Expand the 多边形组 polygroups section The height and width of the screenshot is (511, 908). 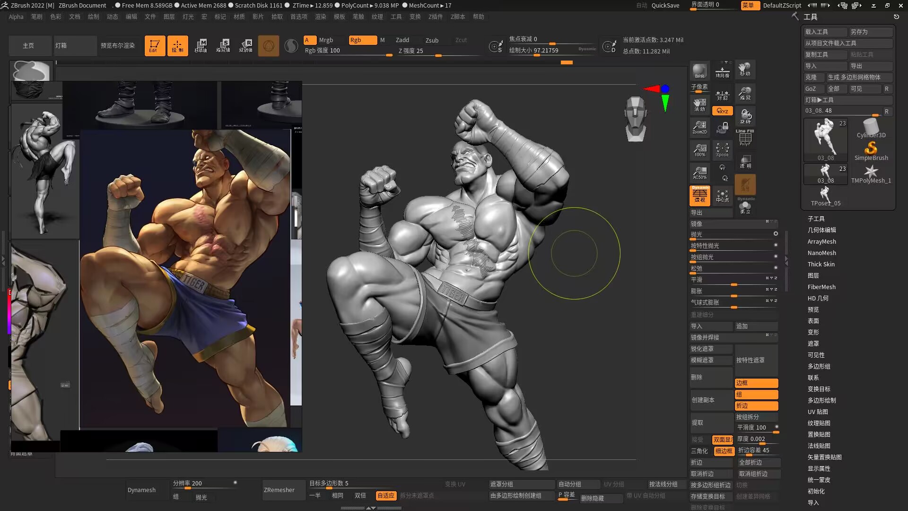[x=819, y=366]
